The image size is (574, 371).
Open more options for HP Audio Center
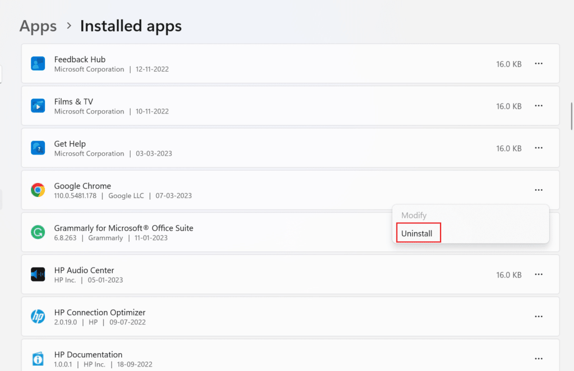click(539, 275)
